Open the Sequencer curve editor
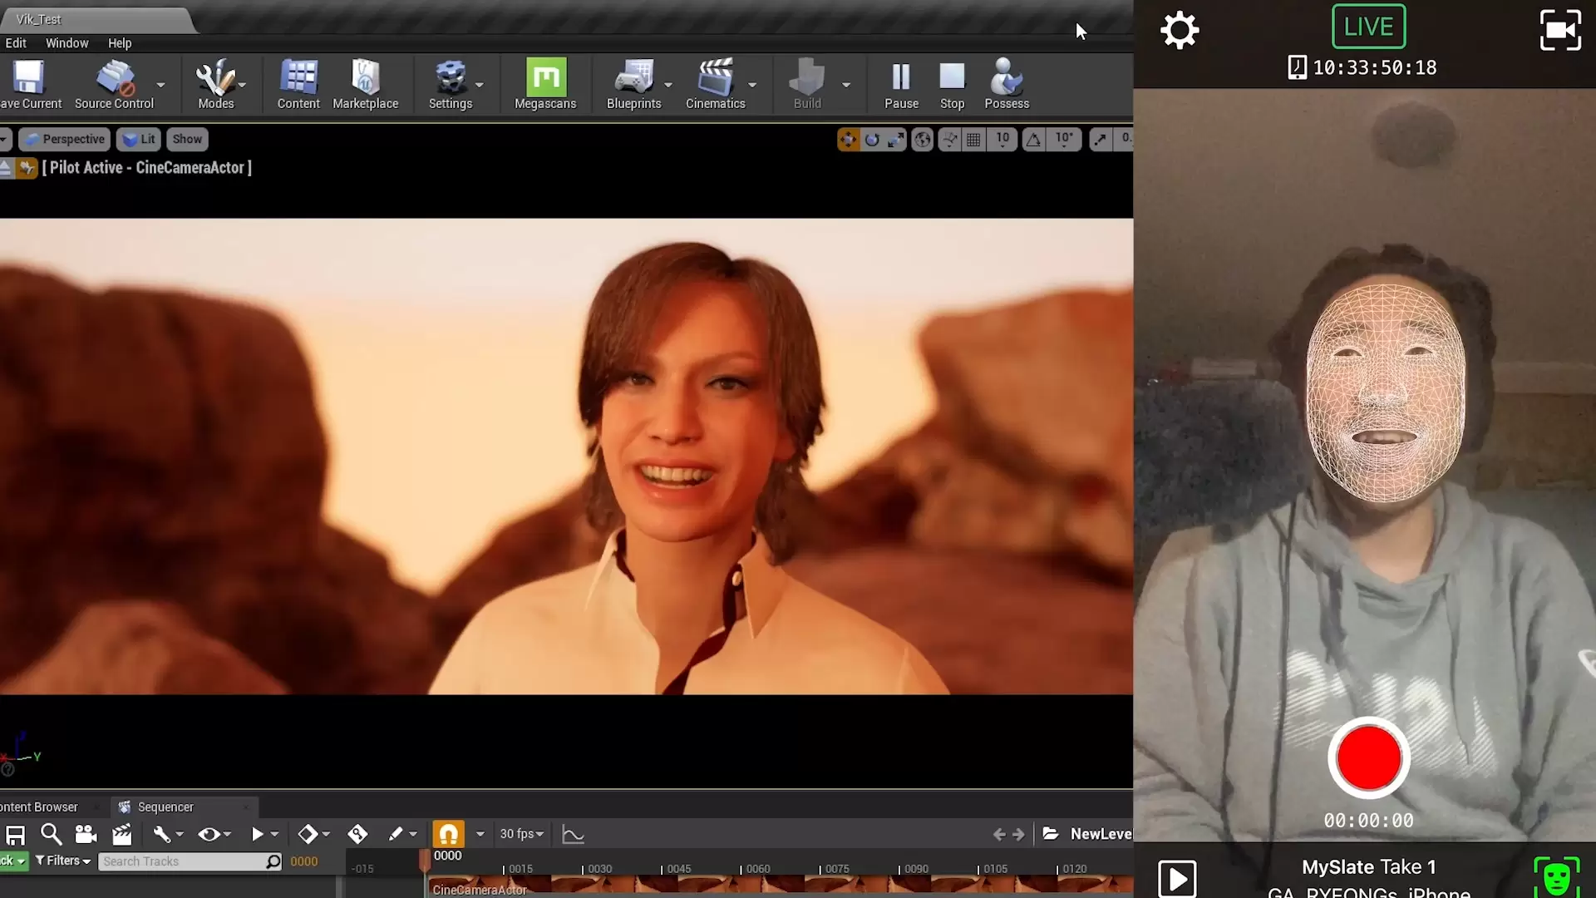1596x898 pixels. (x=573, y=834)
